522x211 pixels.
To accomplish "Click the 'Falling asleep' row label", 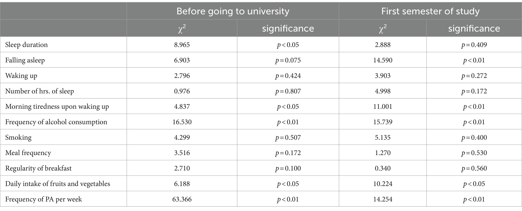I will point(25,60).
